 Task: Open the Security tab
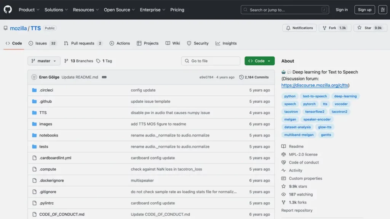pyautogui.click(x=198, y=43)
